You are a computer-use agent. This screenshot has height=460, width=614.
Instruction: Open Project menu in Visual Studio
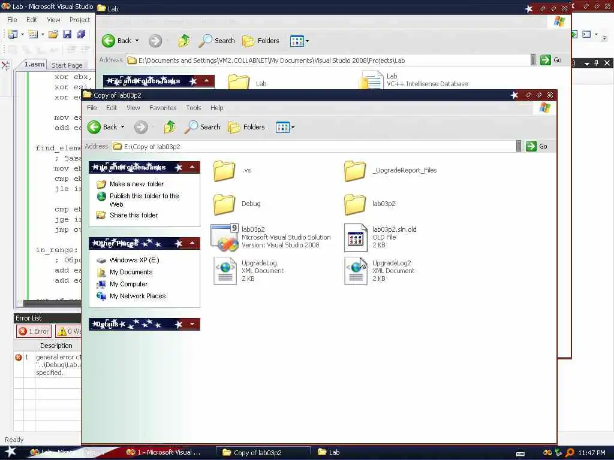tap(80, 20)
